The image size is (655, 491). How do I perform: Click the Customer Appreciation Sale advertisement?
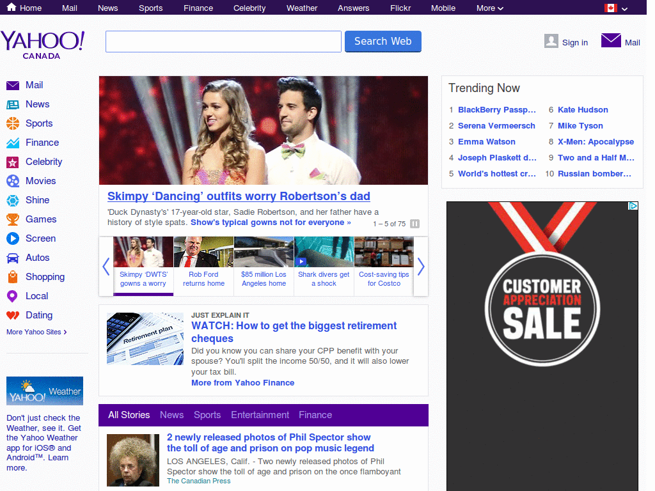542,346
